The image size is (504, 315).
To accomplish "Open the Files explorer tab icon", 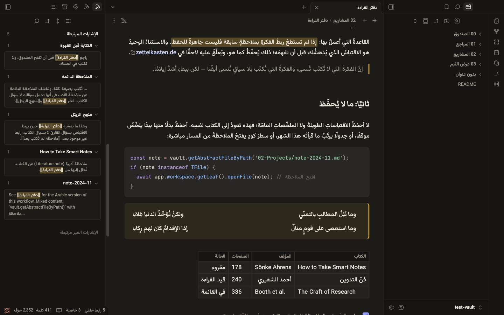I will [x=468, y=7].
